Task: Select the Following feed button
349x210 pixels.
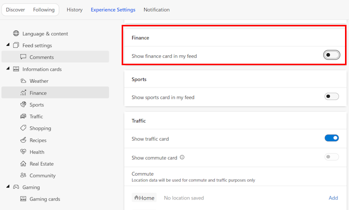Action: tap(44, 10)
